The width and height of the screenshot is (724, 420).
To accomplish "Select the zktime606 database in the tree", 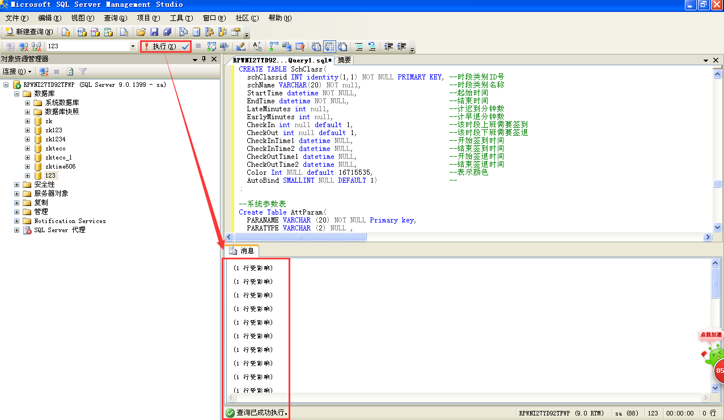I will pos(60,166).
